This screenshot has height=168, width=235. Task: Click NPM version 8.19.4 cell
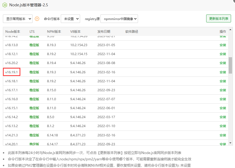tap(52, 63)
